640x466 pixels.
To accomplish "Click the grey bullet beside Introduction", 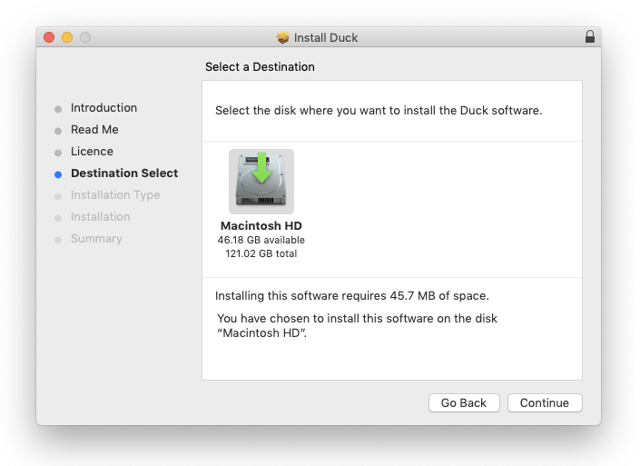I will pyautogui.click(x=58, y=109).
